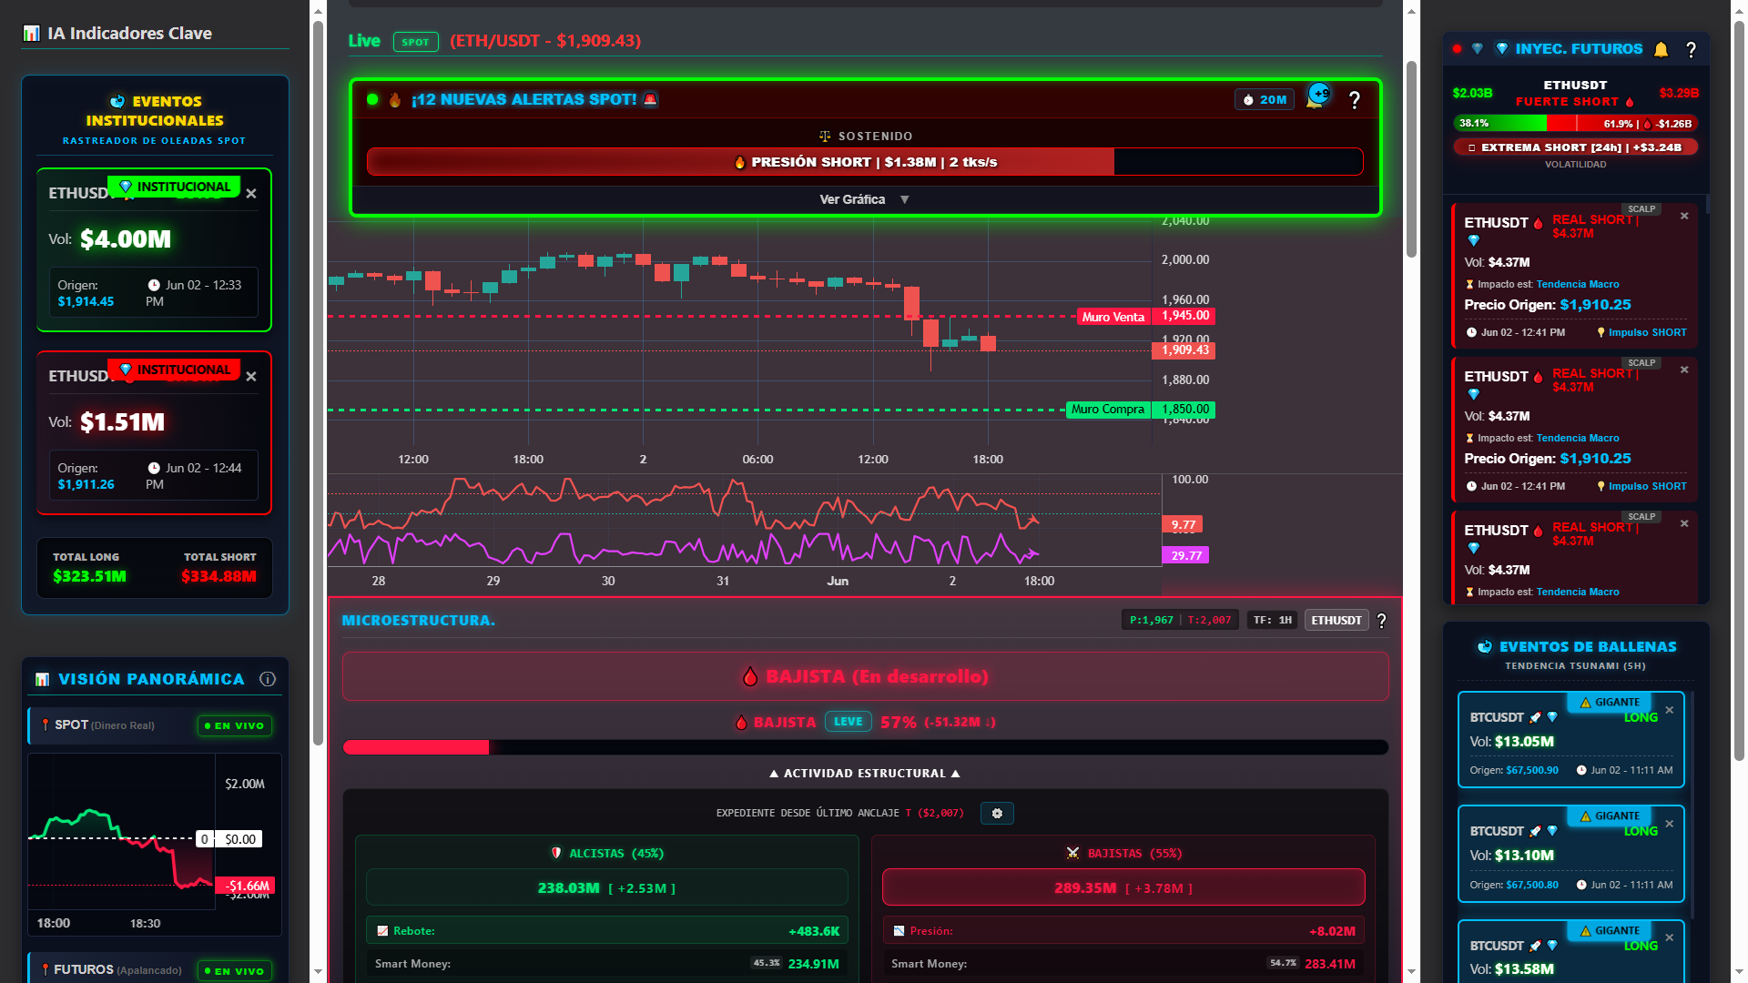Click Eventos Institucionales whale icon

[x=117, y=101]
